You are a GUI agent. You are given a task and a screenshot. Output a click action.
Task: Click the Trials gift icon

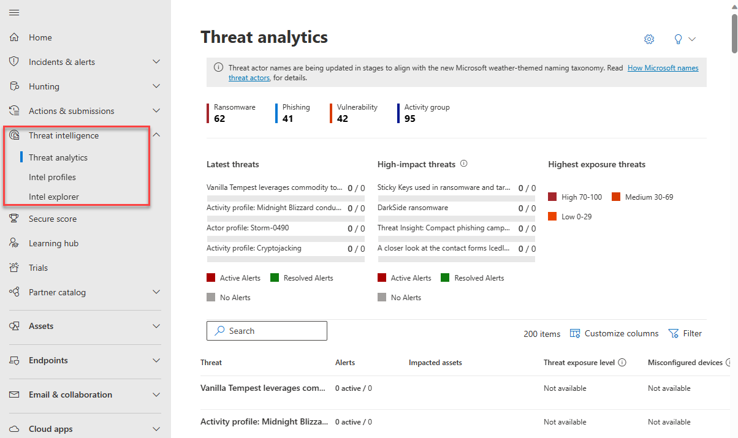(15, 268)
